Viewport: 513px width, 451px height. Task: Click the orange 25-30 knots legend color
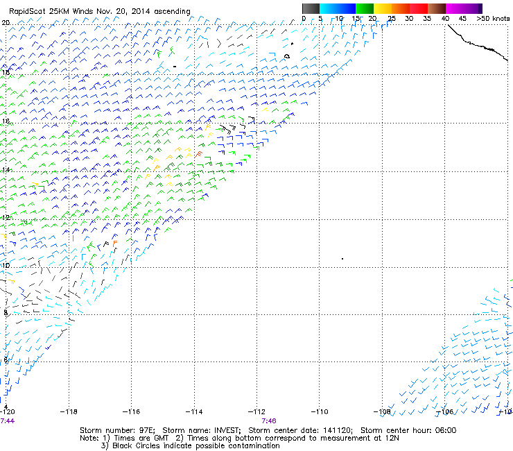coord(401,8)
